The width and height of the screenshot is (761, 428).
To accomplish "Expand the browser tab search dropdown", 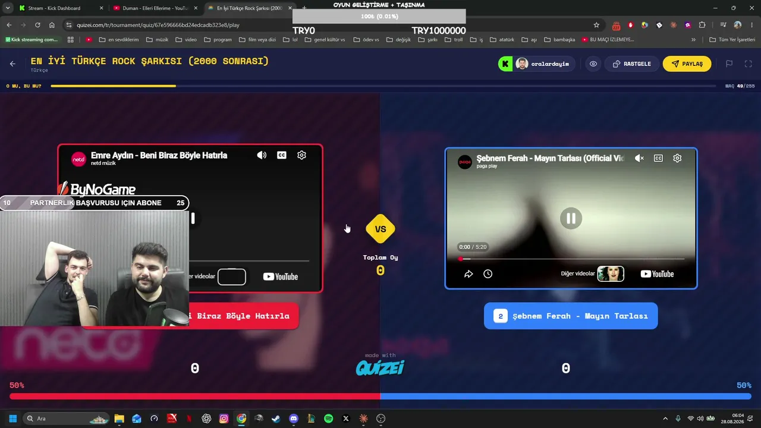I will point(8,8).
